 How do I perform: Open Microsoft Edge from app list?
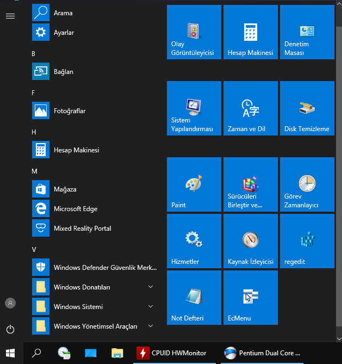(94, 208)
